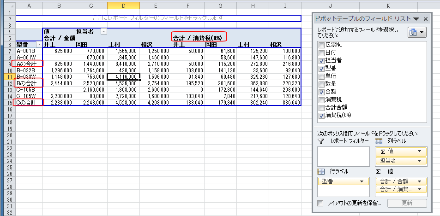440x216 pixels.
Task: Click the column labels area icon
Action: click(379, 140)
